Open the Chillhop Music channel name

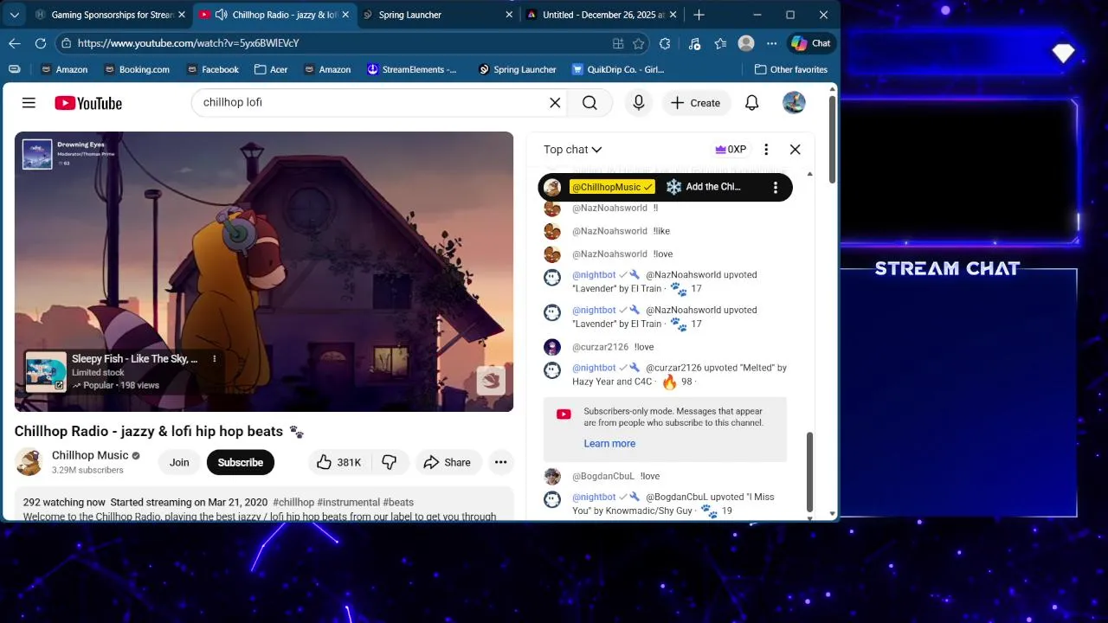click(x=90, y=455)
